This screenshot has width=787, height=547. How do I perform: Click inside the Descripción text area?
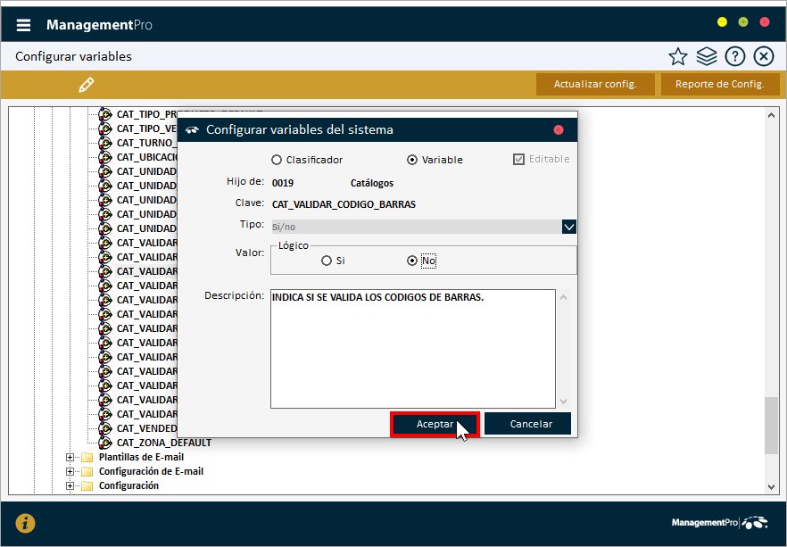(x=412, y=349)
